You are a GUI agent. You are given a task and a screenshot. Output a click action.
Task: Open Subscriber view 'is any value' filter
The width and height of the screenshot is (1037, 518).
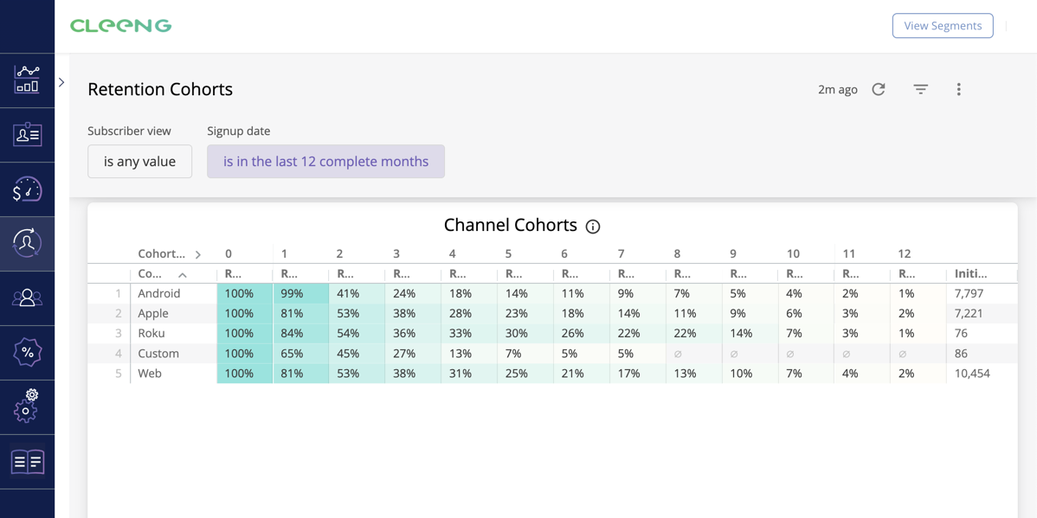tap(139, 162)
